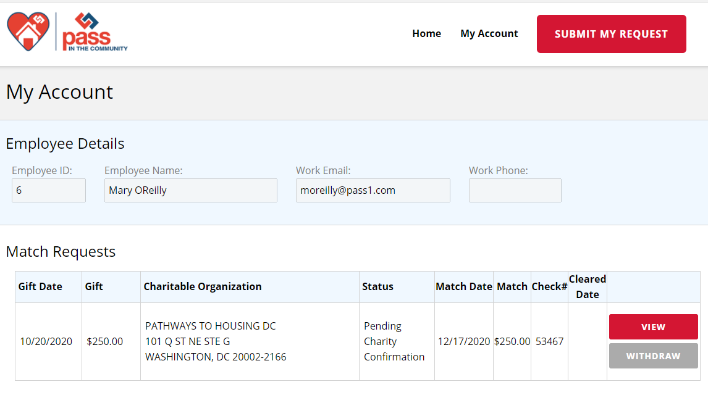Image resolution: width=708 pixels, height=395 pixels.
Task: Select the 101 Q ST NE STE G address line
Action: tap(187, 341)
